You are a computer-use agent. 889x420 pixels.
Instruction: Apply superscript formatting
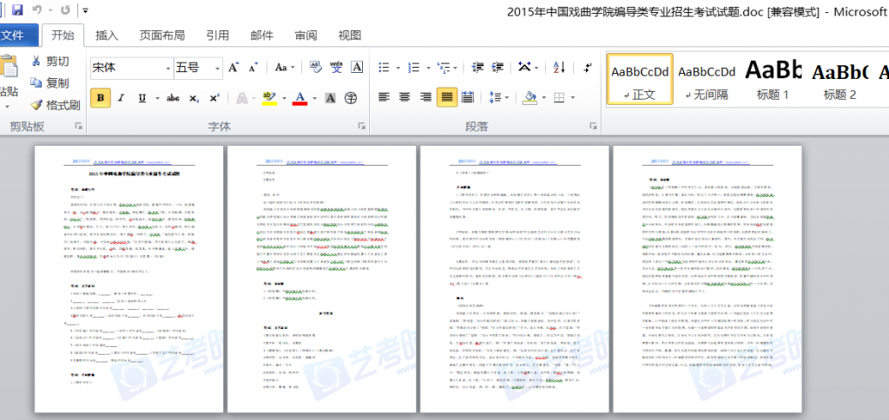(x=214, y=98)
